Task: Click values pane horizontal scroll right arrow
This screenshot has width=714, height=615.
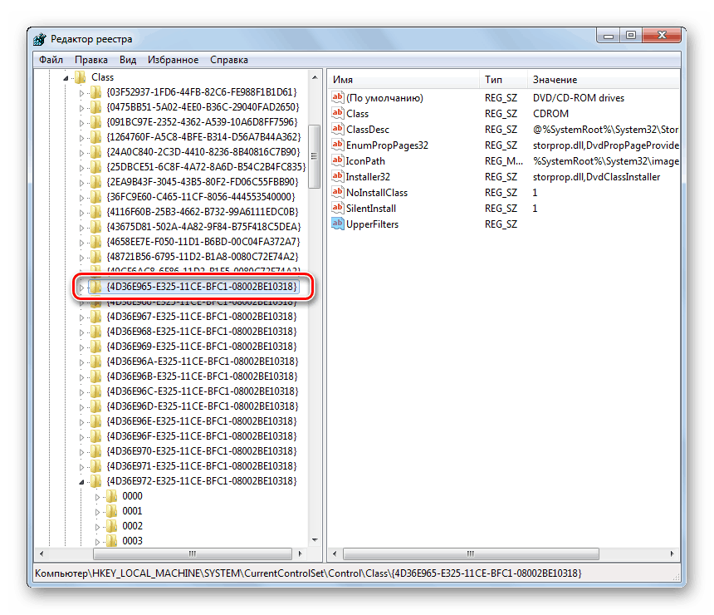Action: 672,553
